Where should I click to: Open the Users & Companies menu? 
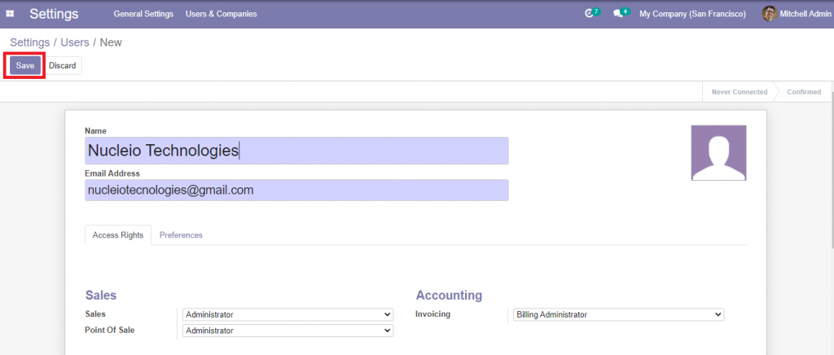pyautogui.click(x=222, y=14)
